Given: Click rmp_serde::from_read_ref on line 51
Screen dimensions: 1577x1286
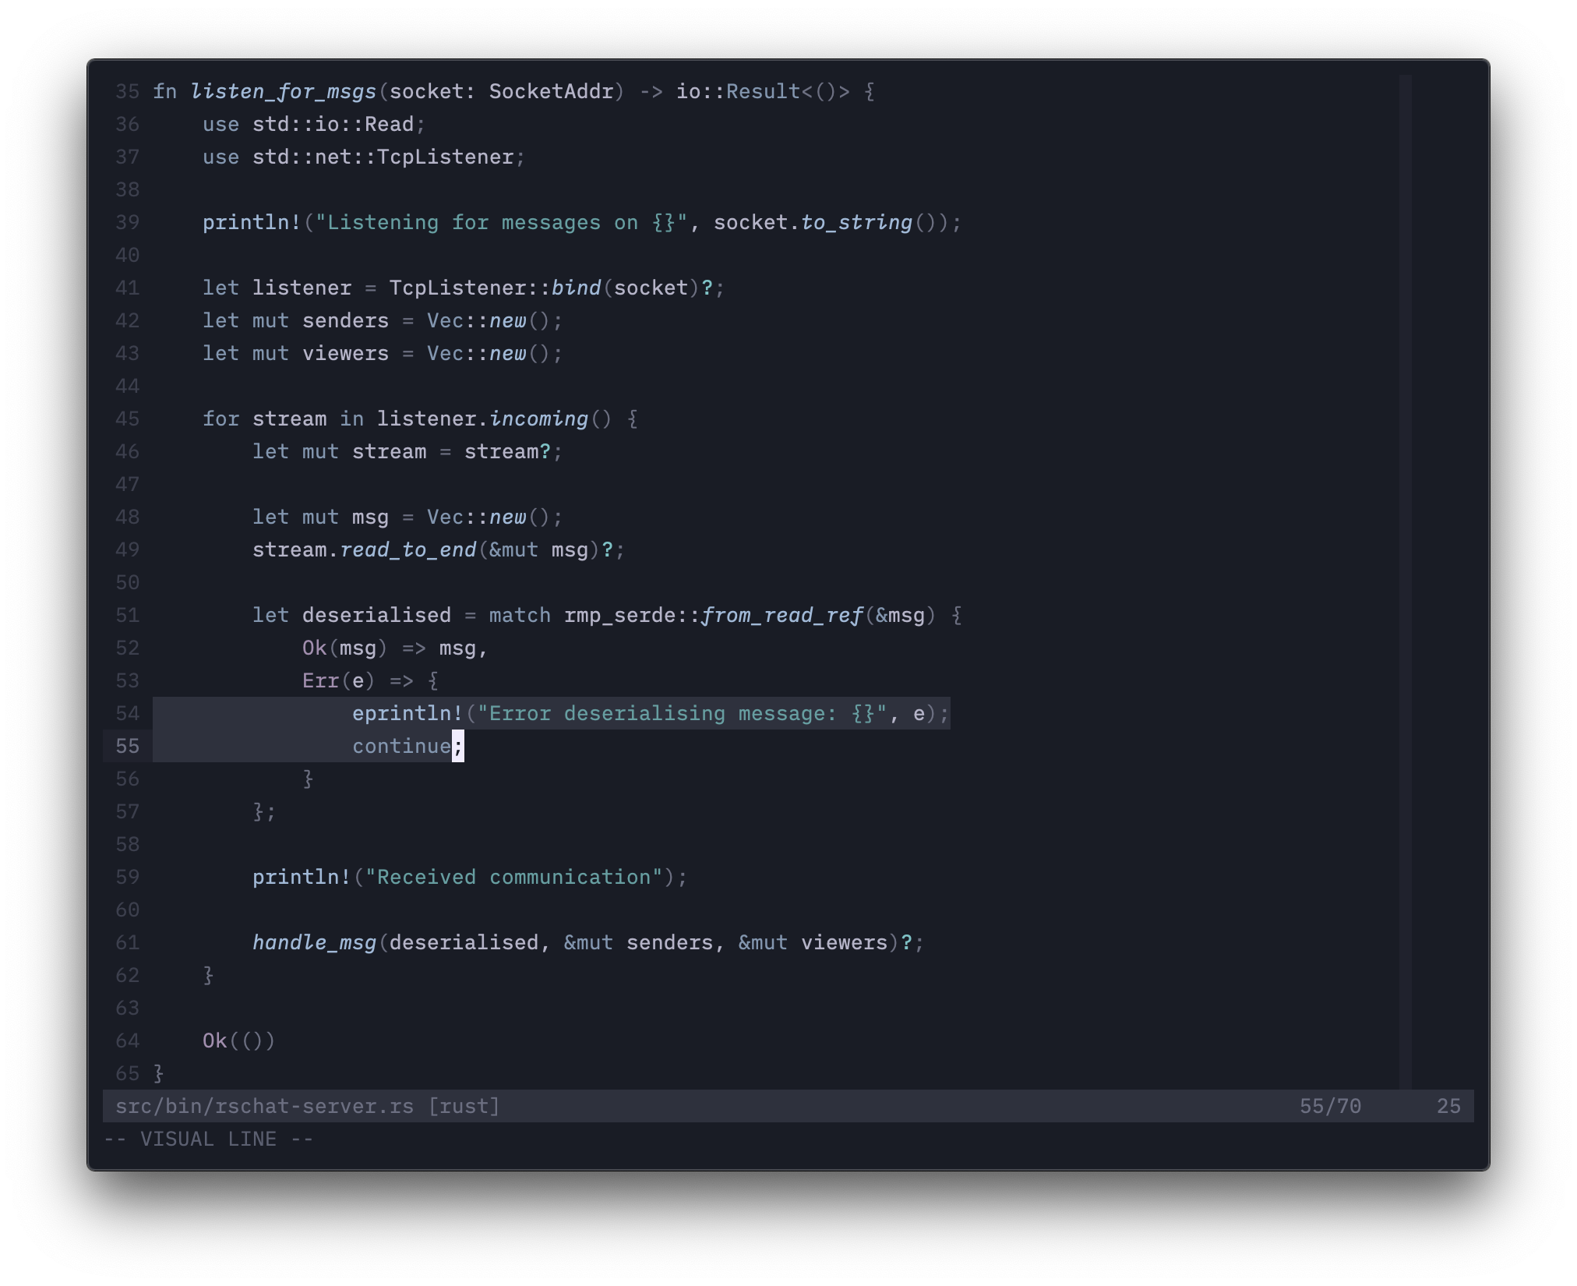Looking at the screenshot, I should click(713, 616).
